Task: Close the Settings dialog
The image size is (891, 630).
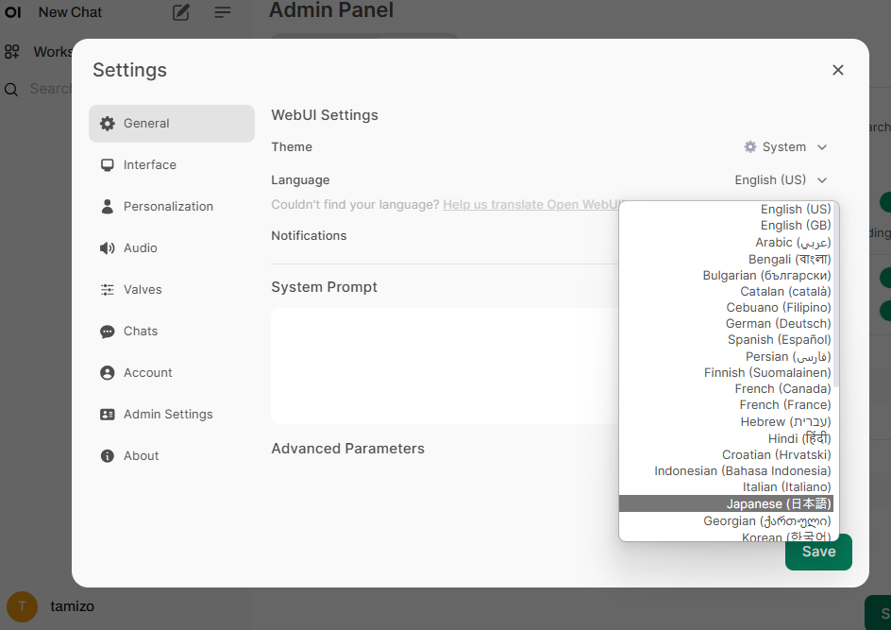Action: point(838,70)
